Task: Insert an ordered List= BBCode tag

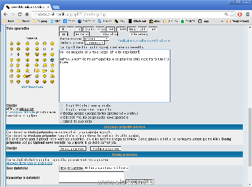Action: (121, 29)
